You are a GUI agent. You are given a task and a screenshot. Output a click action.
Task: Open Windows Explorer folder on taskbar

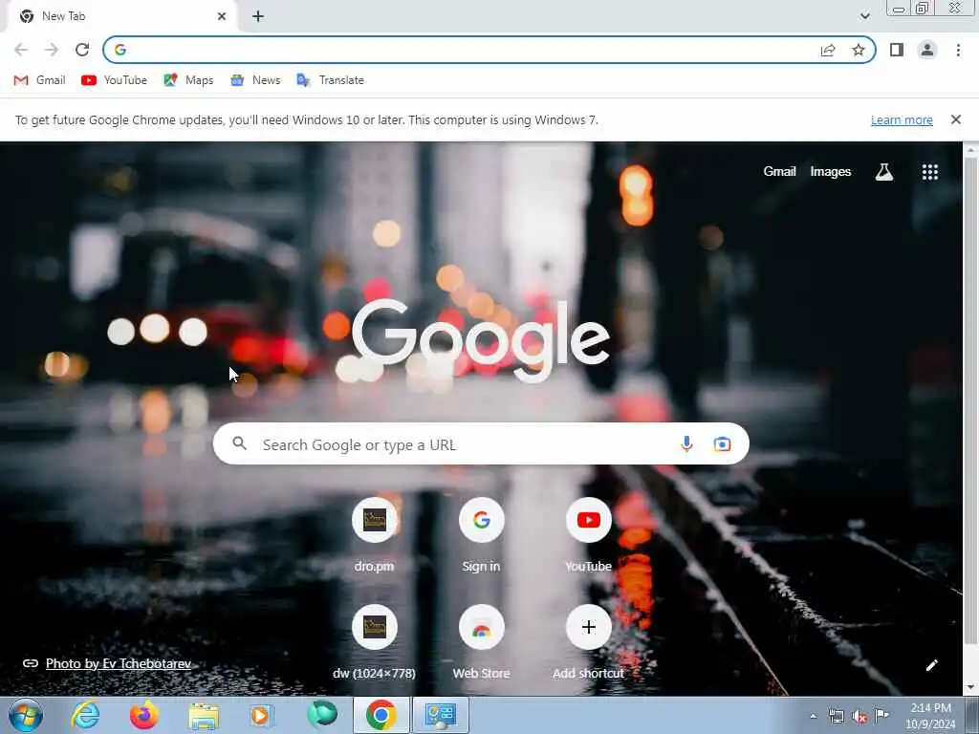[204, 715]
